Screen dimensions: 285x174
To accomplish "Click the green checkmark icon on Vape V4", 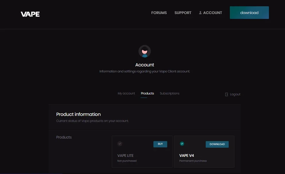I will [x=182, y=144].
